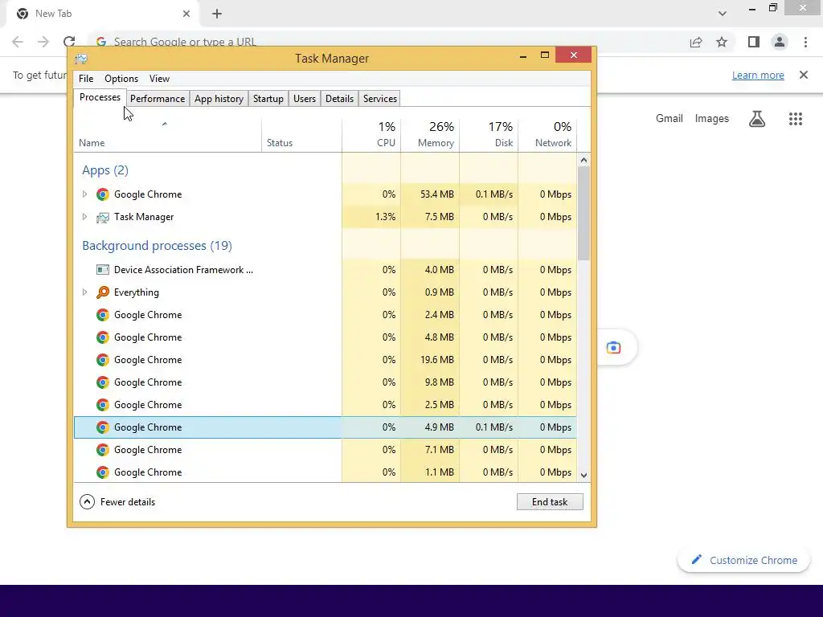Click the process list scrollbar thumb
Screen dimensions: 823x617
tap(583, 214)
